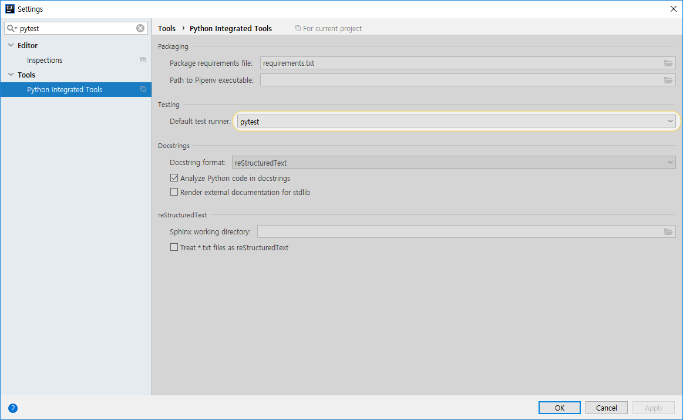Select Tools category in settings tree
683x420 pixels.
(26, 75)
